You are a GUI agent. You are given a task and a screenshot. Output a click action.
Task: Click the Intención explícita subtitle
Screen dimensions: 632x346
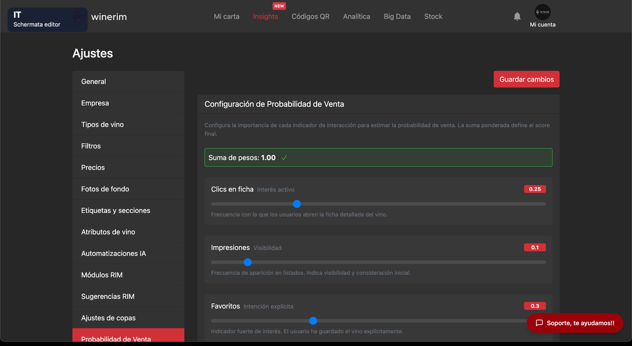(x=268, y=306)
